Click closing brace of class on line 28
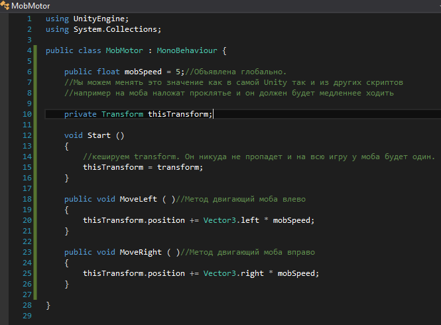 48,305
